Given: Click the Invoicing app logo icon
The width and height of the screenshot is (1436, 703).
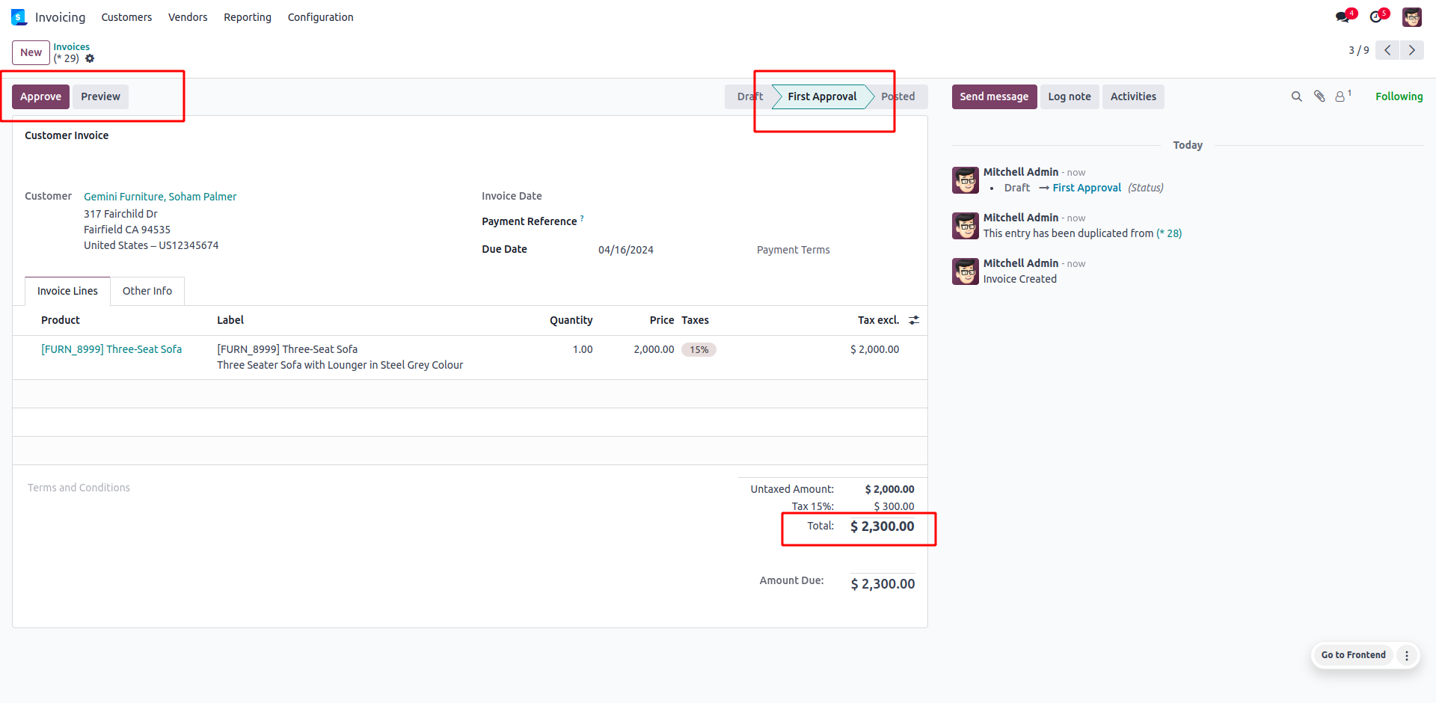Looking at the screenshot, I should (x=19, y=17).
